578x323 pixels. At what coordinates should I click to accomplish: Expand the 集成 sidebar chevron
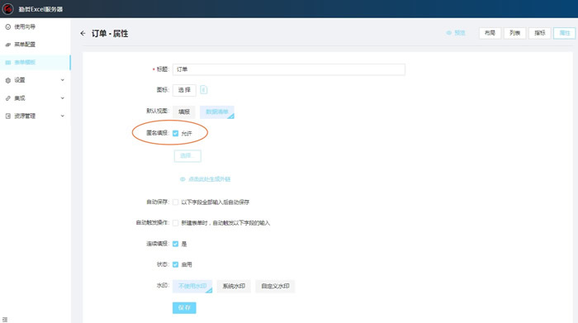click(62, 98)
